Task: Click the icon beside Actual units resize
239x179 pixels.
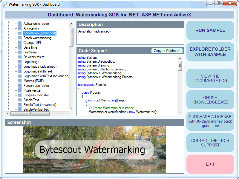Action: pyautogui.click(x=20, y=24)
